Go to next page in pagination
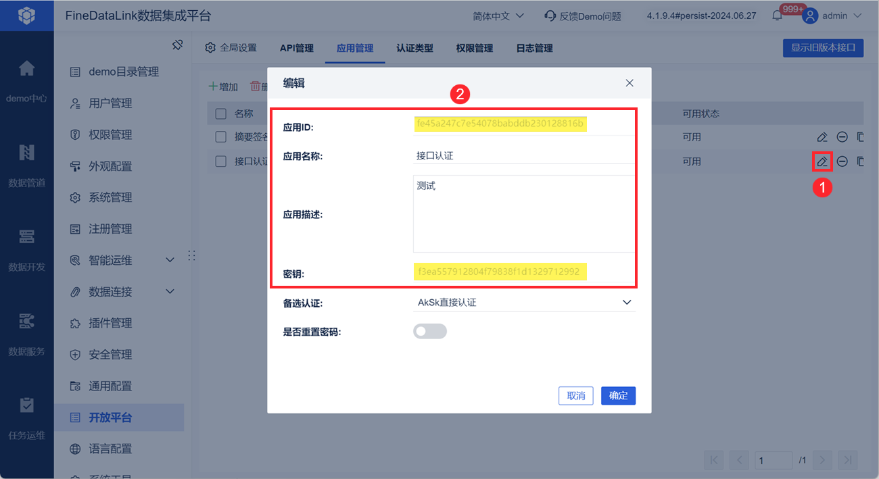The width and height of the screenshot is (879, 479). 823,460
